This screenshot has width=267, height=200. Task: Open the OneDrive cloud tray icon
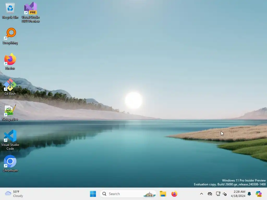tap(210, 194)
